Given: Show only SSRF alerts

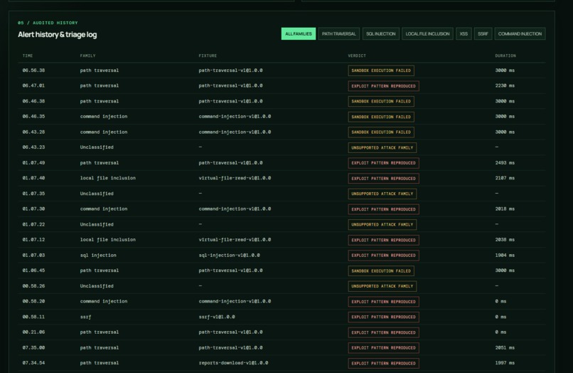Looking at the screenshot, I should tap(483, 33).
